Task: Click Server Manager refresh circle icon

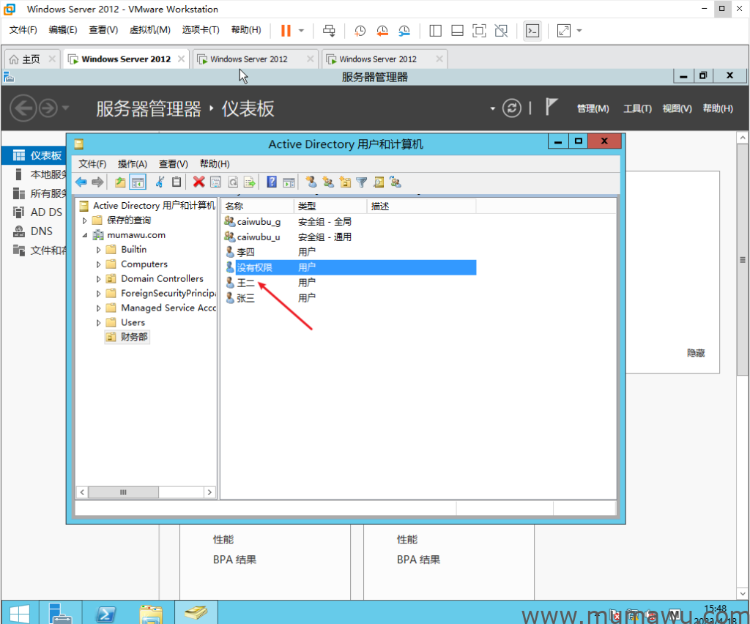Action: pos(512,108)
